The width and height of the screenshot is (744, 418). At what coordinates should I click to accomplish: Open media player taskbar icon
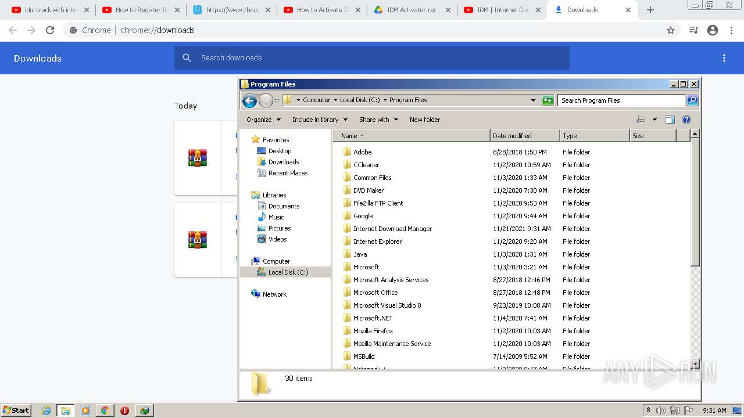coord(85,410)
